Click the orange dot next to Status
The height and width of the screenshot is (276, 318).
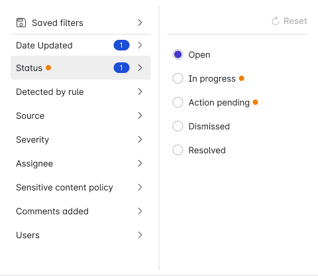pos(48,68)
